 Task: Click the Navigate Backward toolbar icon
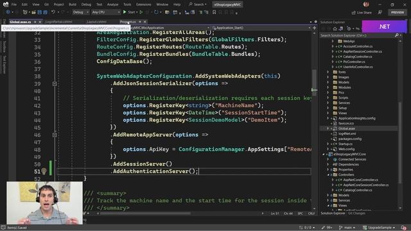[x=8, y=12]
